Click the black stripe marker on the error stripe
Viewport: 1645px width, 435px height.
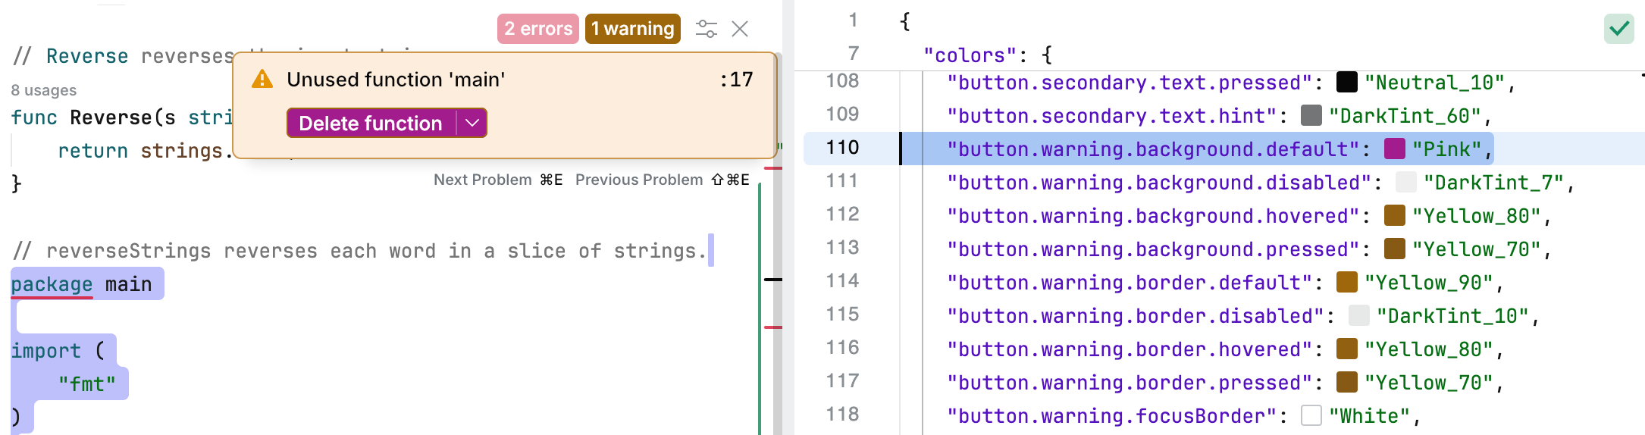point(772,280)
